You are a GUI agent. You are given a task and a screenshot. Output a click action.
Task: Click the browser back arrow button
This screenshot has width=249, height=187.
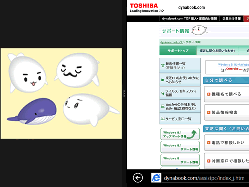coord(138,178)
